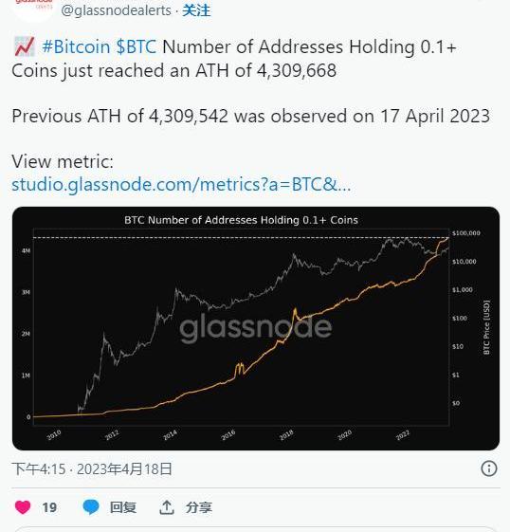Click the 2018 label on chart axis
This screenshot has height=532, width=510.
click(x=286, y=434)
